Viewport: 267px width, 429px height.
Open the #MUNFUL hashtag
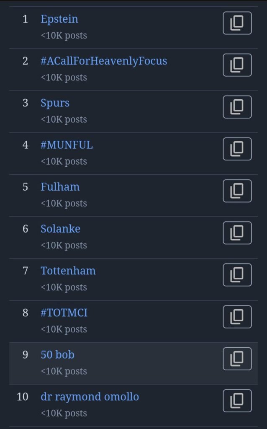click(67, 145)
